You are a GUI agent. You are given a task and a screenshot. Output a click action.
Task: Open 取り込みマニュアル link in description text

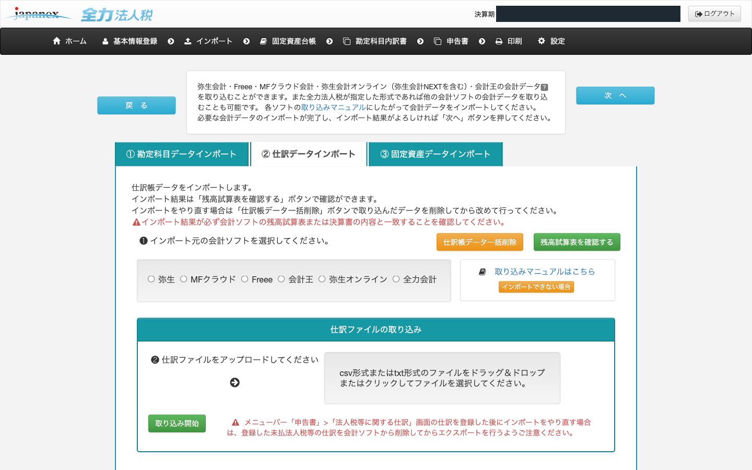point(333,108)
